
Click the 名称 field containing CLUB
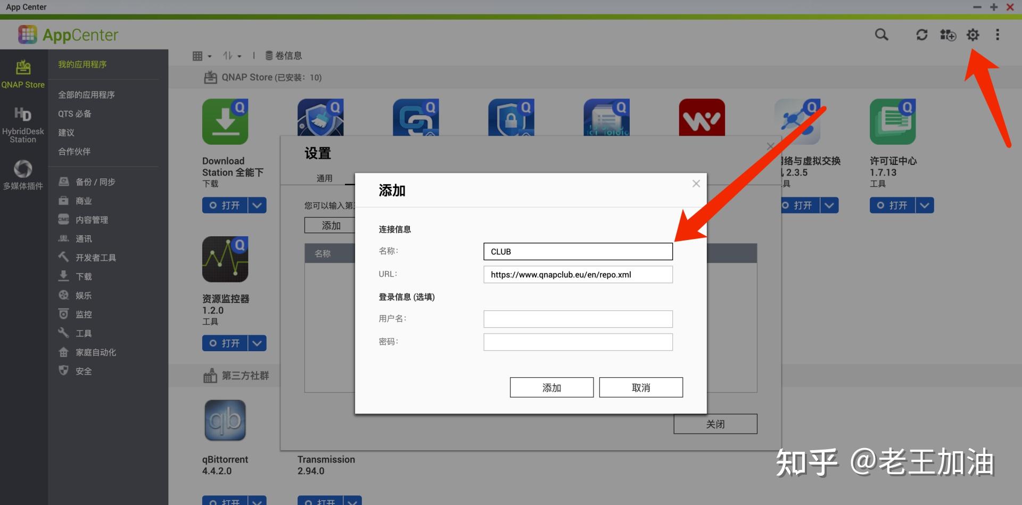coord(578,252)
